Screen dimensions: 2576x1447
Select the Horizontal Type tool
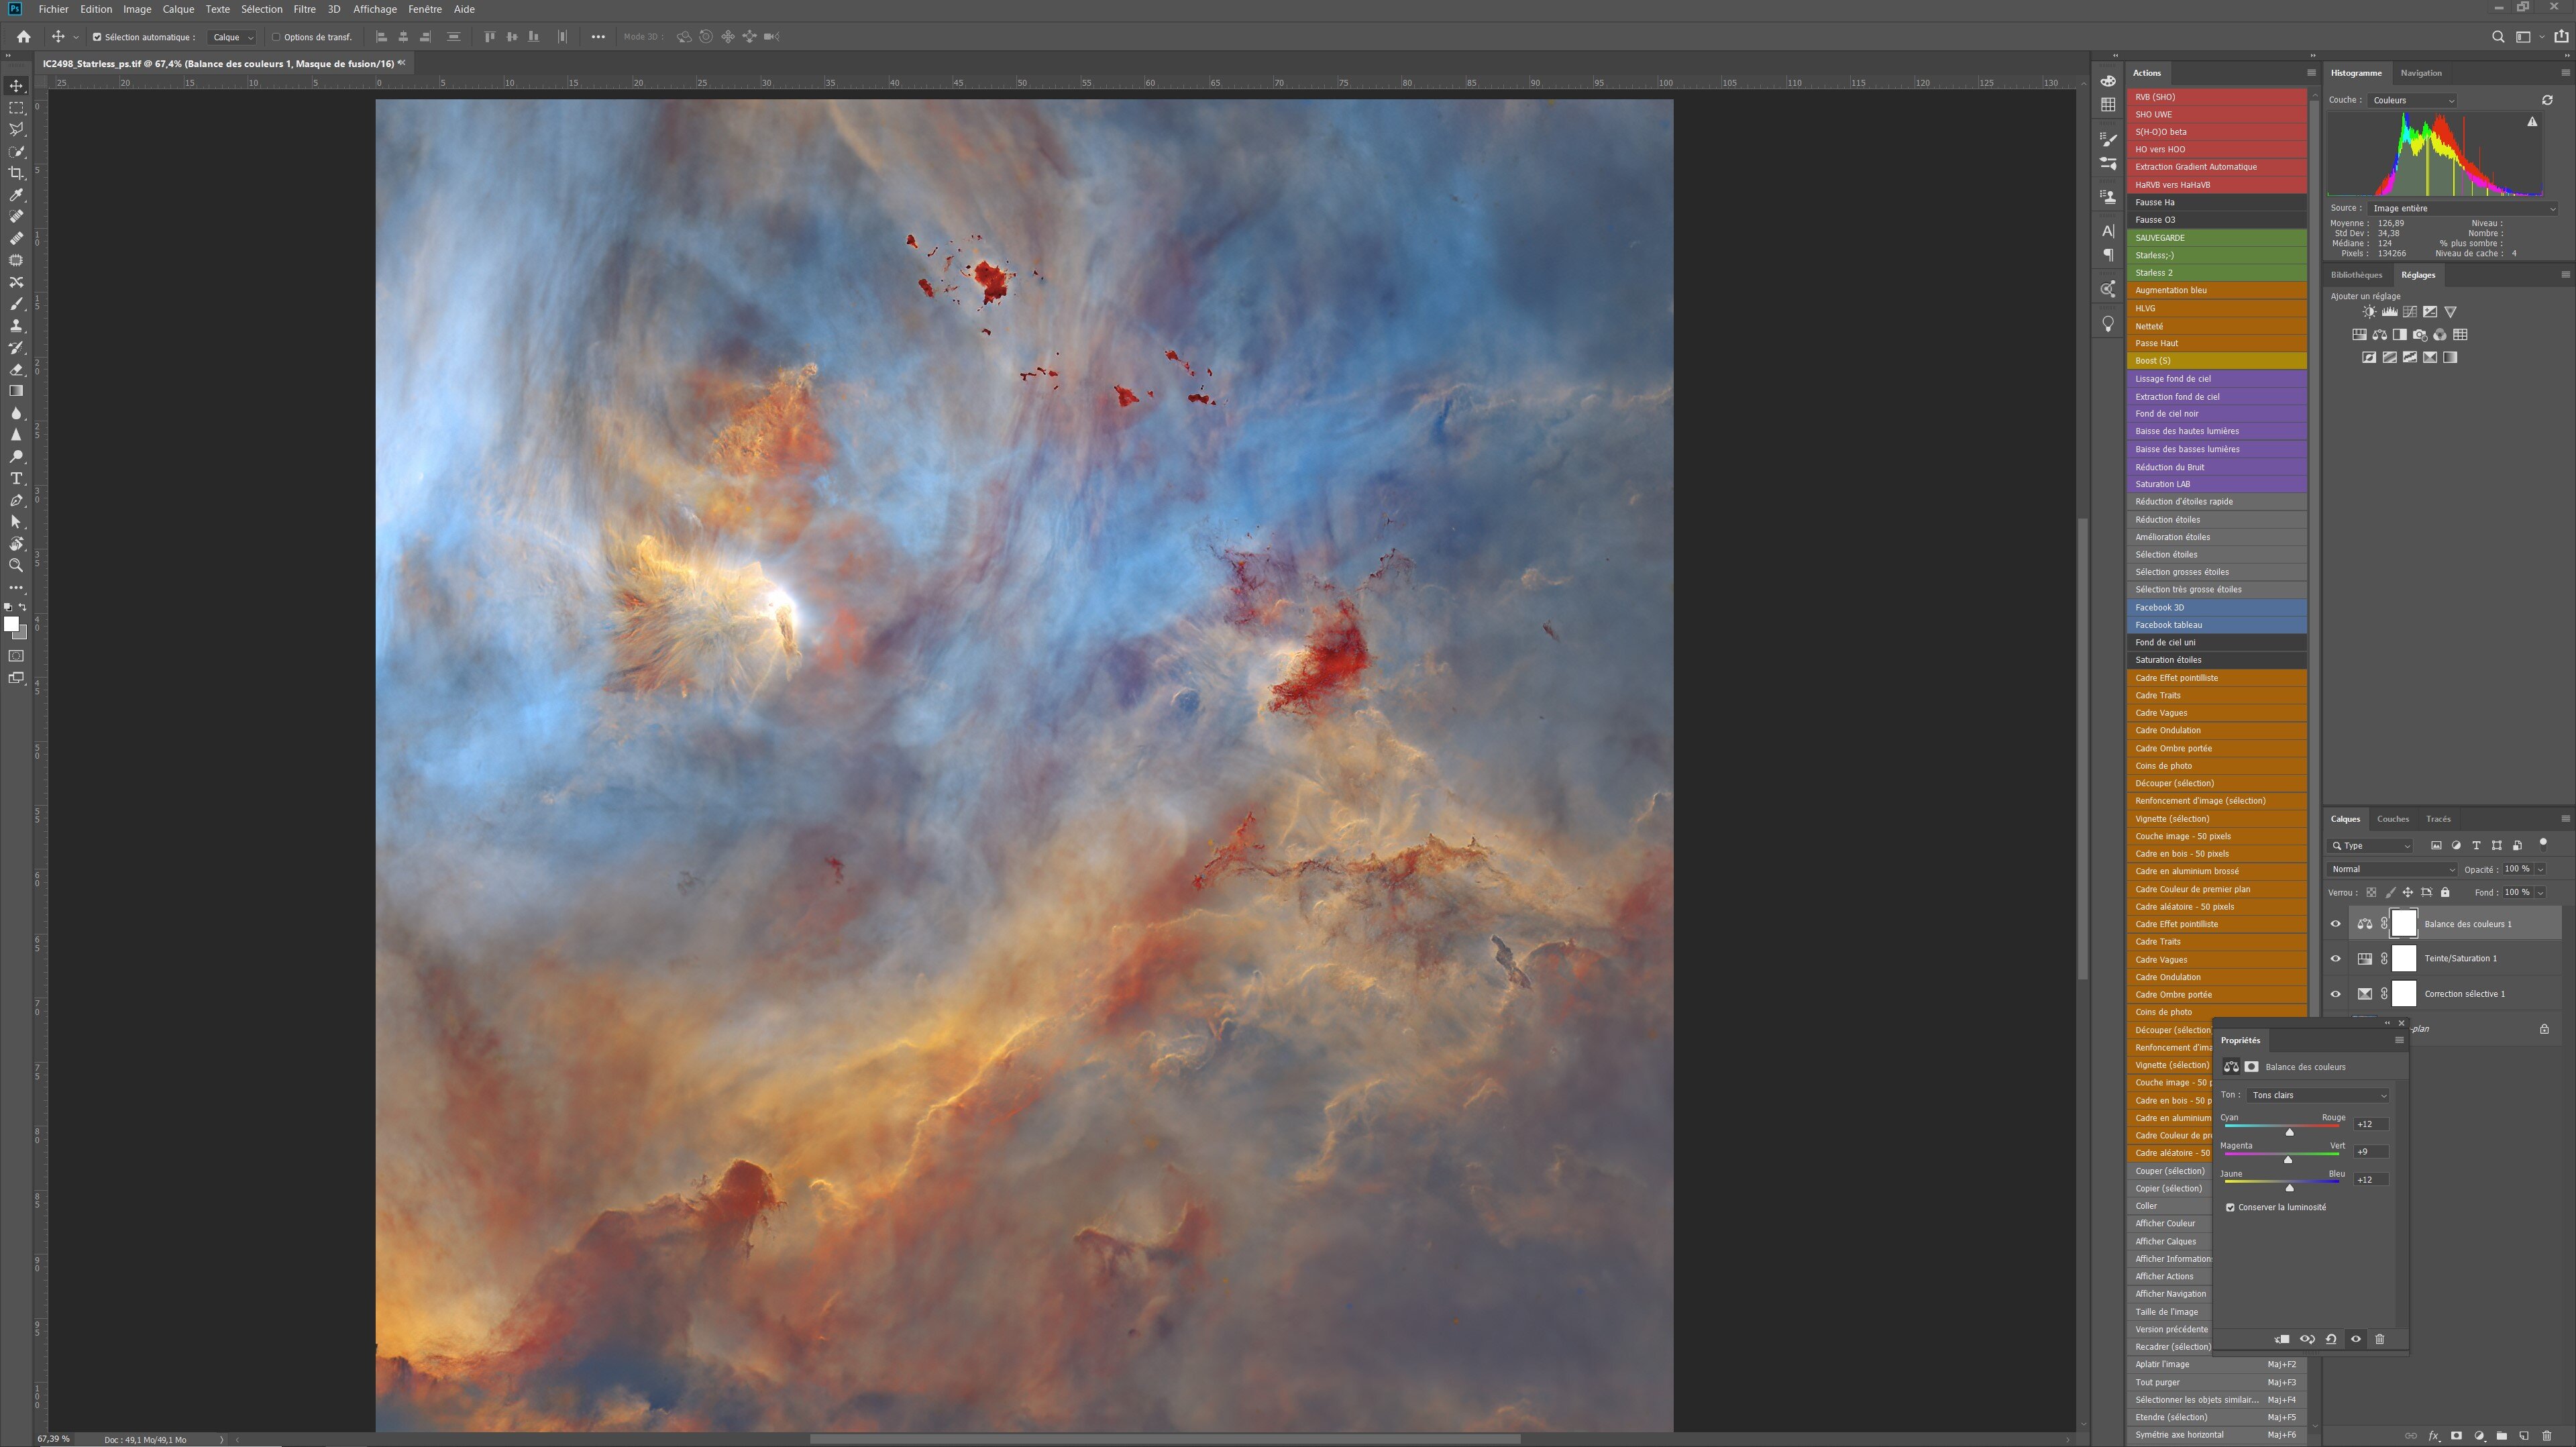click(16, 478)
